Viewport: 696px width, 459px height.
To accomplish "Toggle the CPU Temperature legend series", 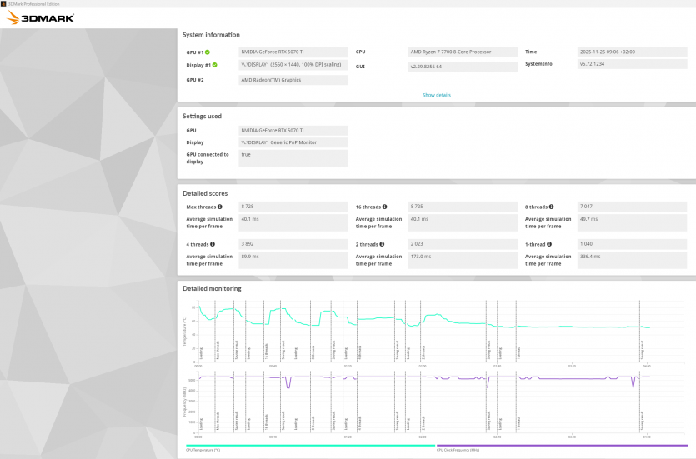I will point(203,449).
